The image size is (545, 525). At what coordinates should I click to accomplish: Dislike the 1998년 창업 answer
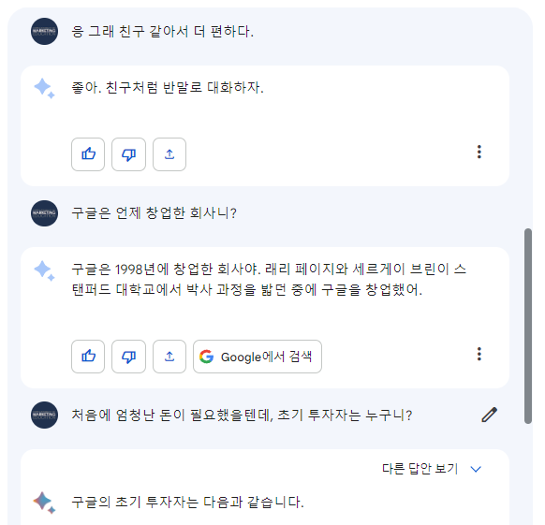pos(128,357)
